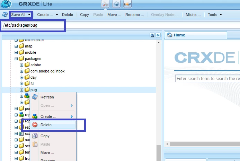Select the com.adobe.cq.inbox folder
The height and width of the screenshot is (165, 240).
(47, 71)
